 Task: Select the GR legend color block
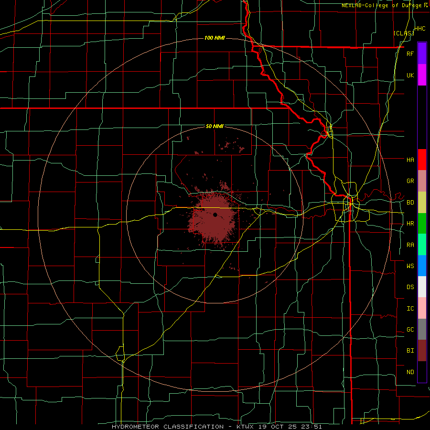(x=422, y=181)
